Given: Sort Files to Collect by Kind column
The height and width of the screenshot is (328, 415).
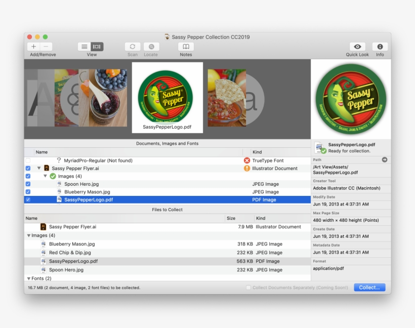Looking at the screenshot, I should 282,218.
